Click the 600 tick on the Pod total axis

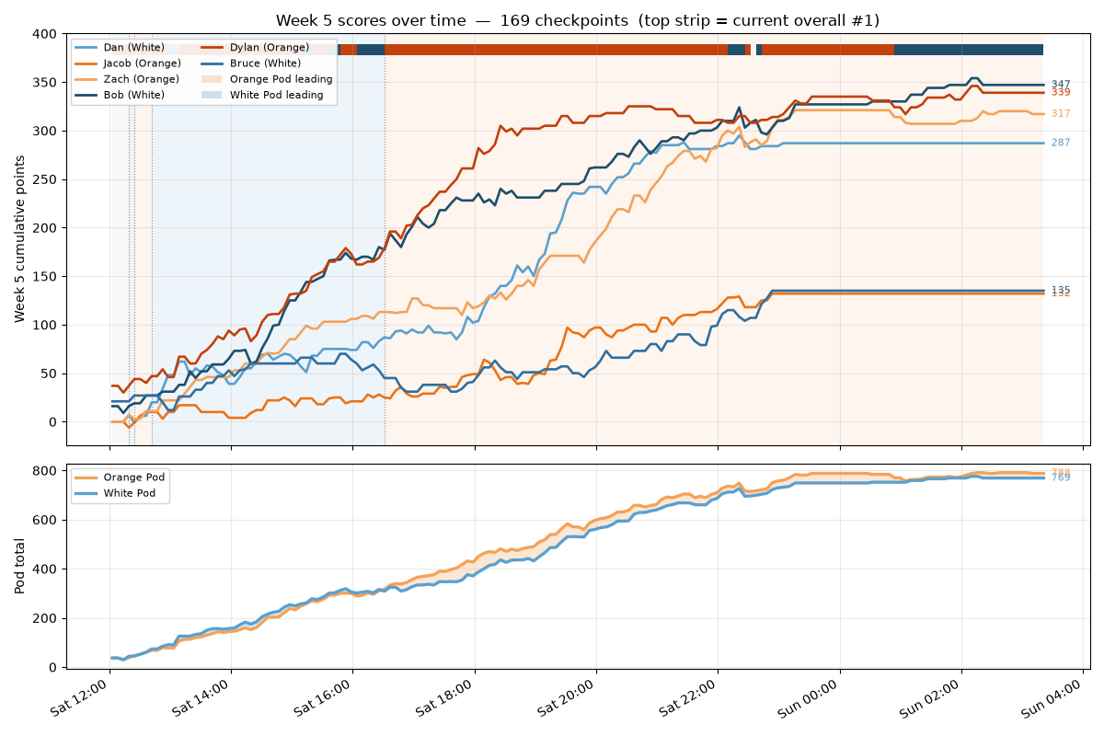pyautogui.click(x=46, y=520)
